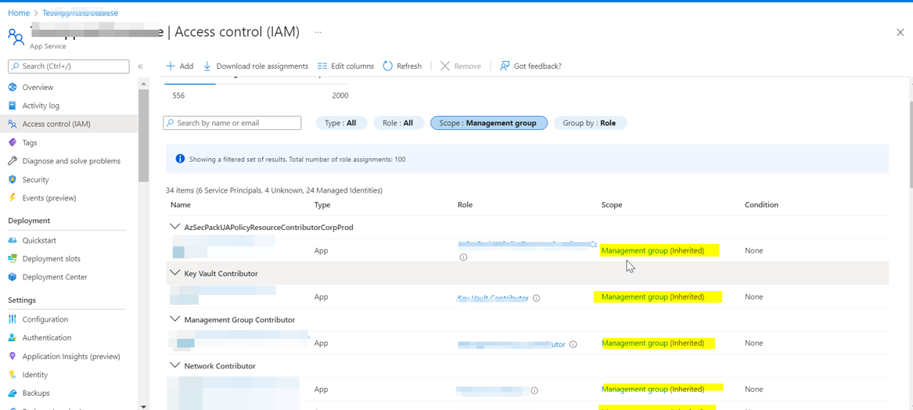
Task: Open the Deployment slots icon
Action: click(x=13, y=258)
